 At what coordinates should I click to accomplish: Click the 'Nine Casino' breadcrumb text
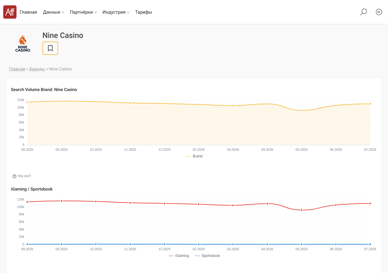click(x=60, y=69)
